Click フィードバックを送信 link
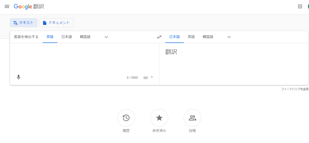This screenshot has height=143, width=309. [x=295, y=89]
